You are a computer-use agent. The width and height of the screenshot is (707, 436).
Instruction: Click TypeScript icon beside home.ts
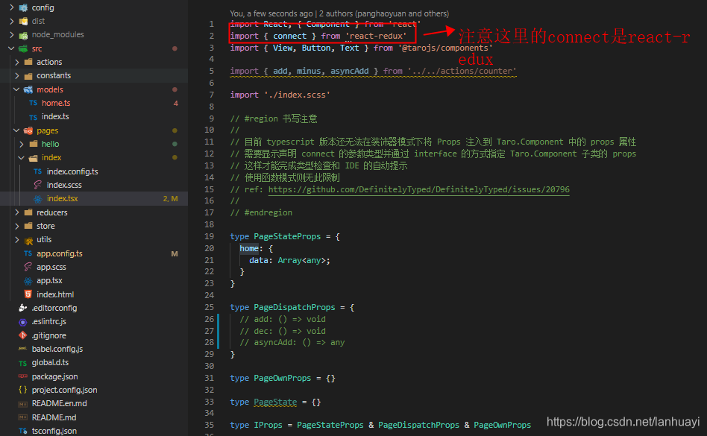tap(33, 103)
